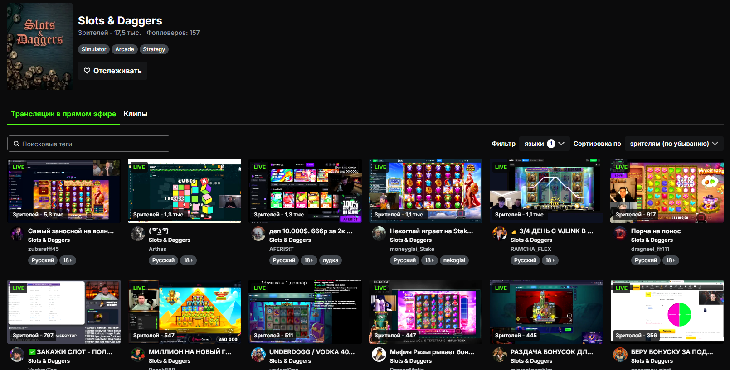Click the search magnifier icon in tag field
The image size is (730, 370).
[16, 144]
